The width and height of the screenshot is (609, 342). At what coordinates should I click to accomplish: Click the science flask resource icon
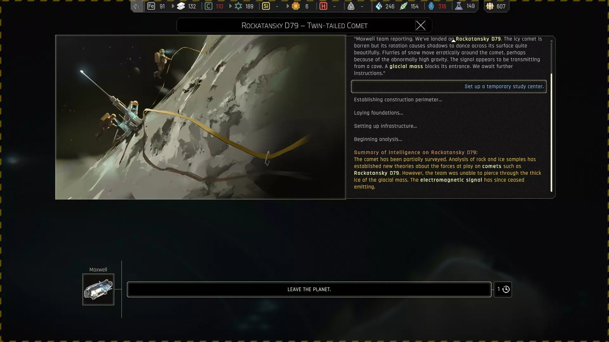pos(459,6)
